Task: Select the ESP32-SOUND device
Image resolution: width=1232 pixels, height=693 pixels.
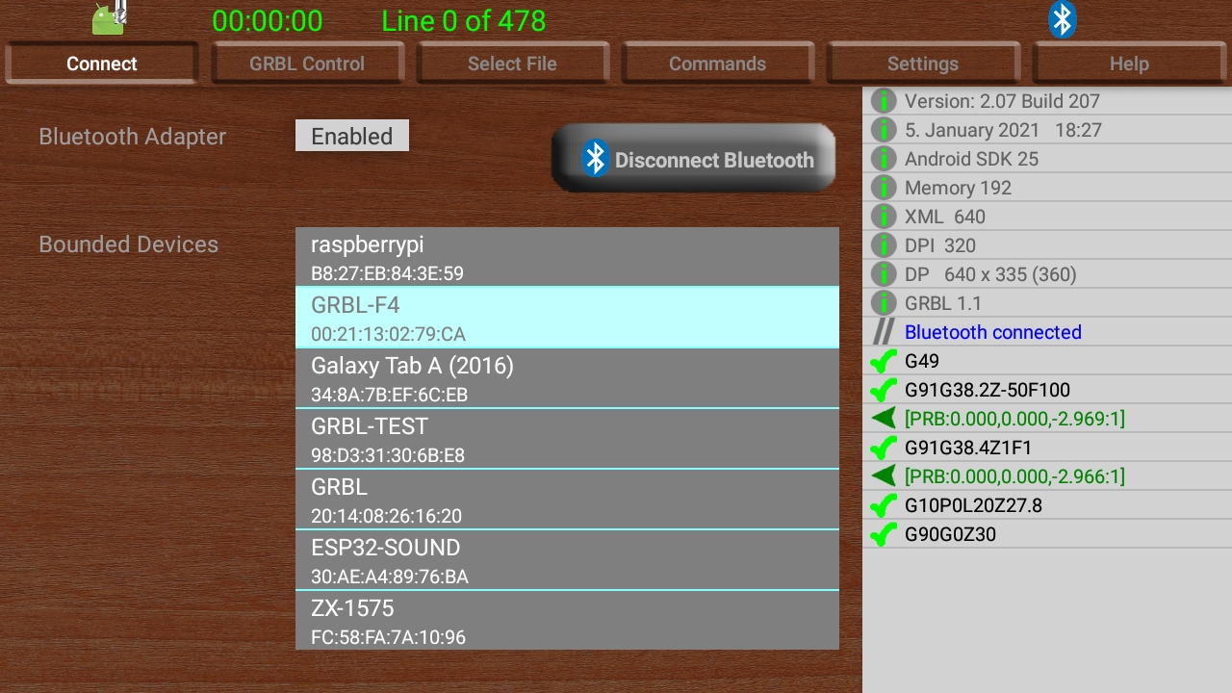Action: 567,560
